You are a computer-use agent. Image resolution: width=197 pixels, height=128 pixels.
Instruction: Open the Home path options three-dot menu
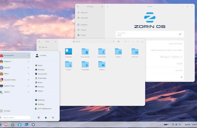113,41
